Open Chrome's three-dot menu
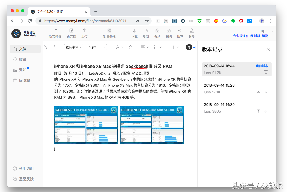The width and height of the screenshot is (287, 192). pyautogui.click(x=270, y=21)
